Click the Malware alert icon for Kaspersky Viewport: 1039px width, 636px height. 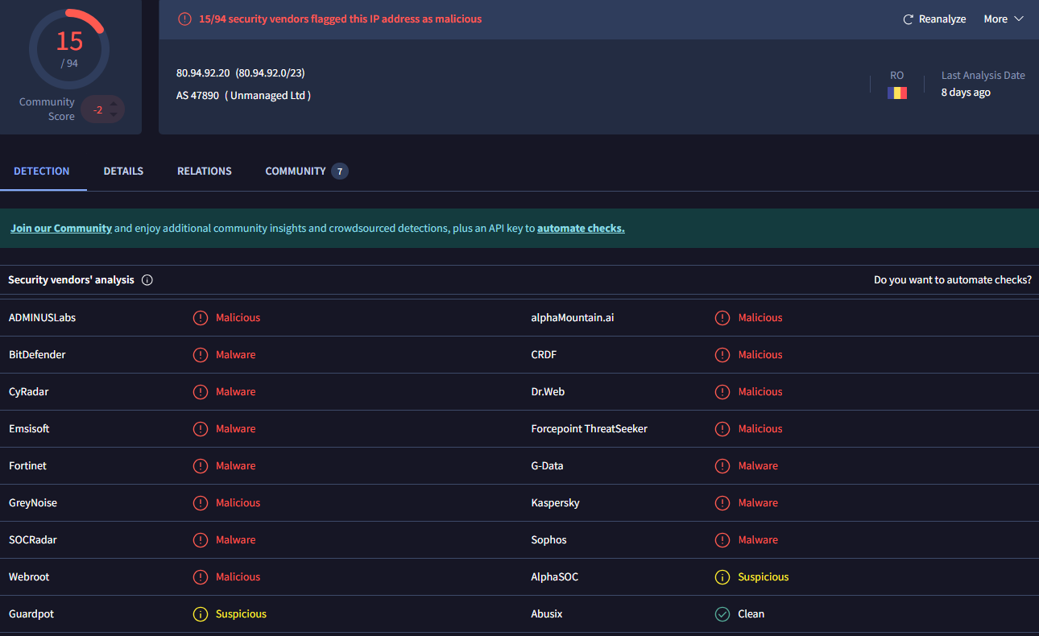[x=722, y=503]
